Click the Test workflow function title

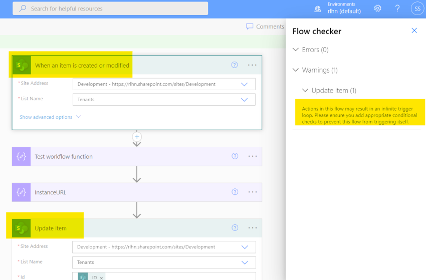click(64, 157)
